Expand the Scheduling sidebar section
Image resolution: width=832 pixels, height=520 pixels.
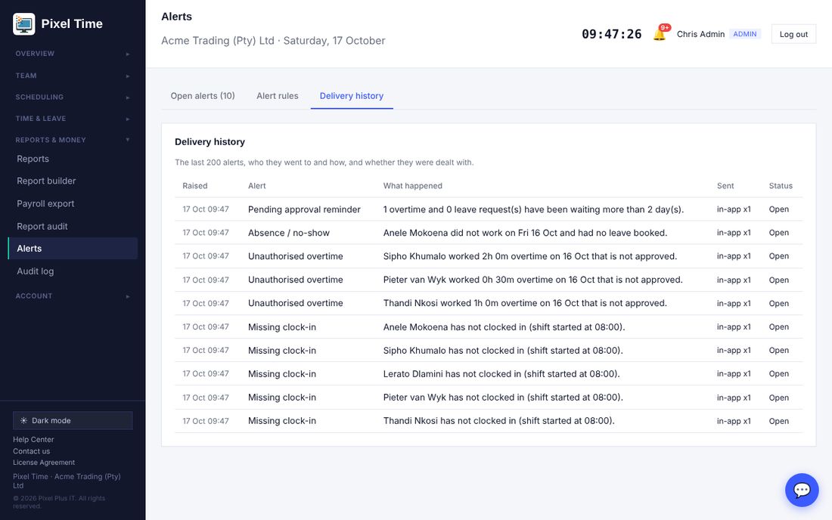[x=73, y=97]
